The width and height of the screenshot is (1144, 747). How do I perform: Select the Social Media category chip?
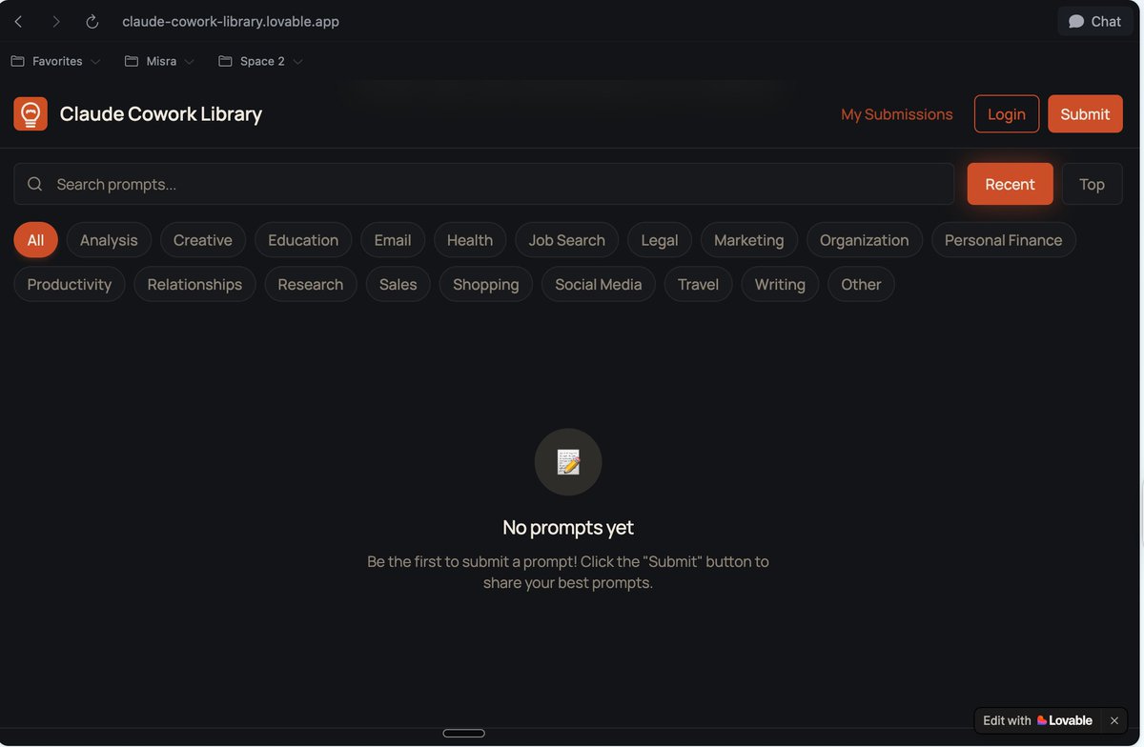click(x=599, y=284)
